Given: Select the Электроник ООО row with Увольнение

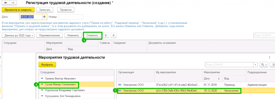Looking at the screenshot, I should [196, 91].
